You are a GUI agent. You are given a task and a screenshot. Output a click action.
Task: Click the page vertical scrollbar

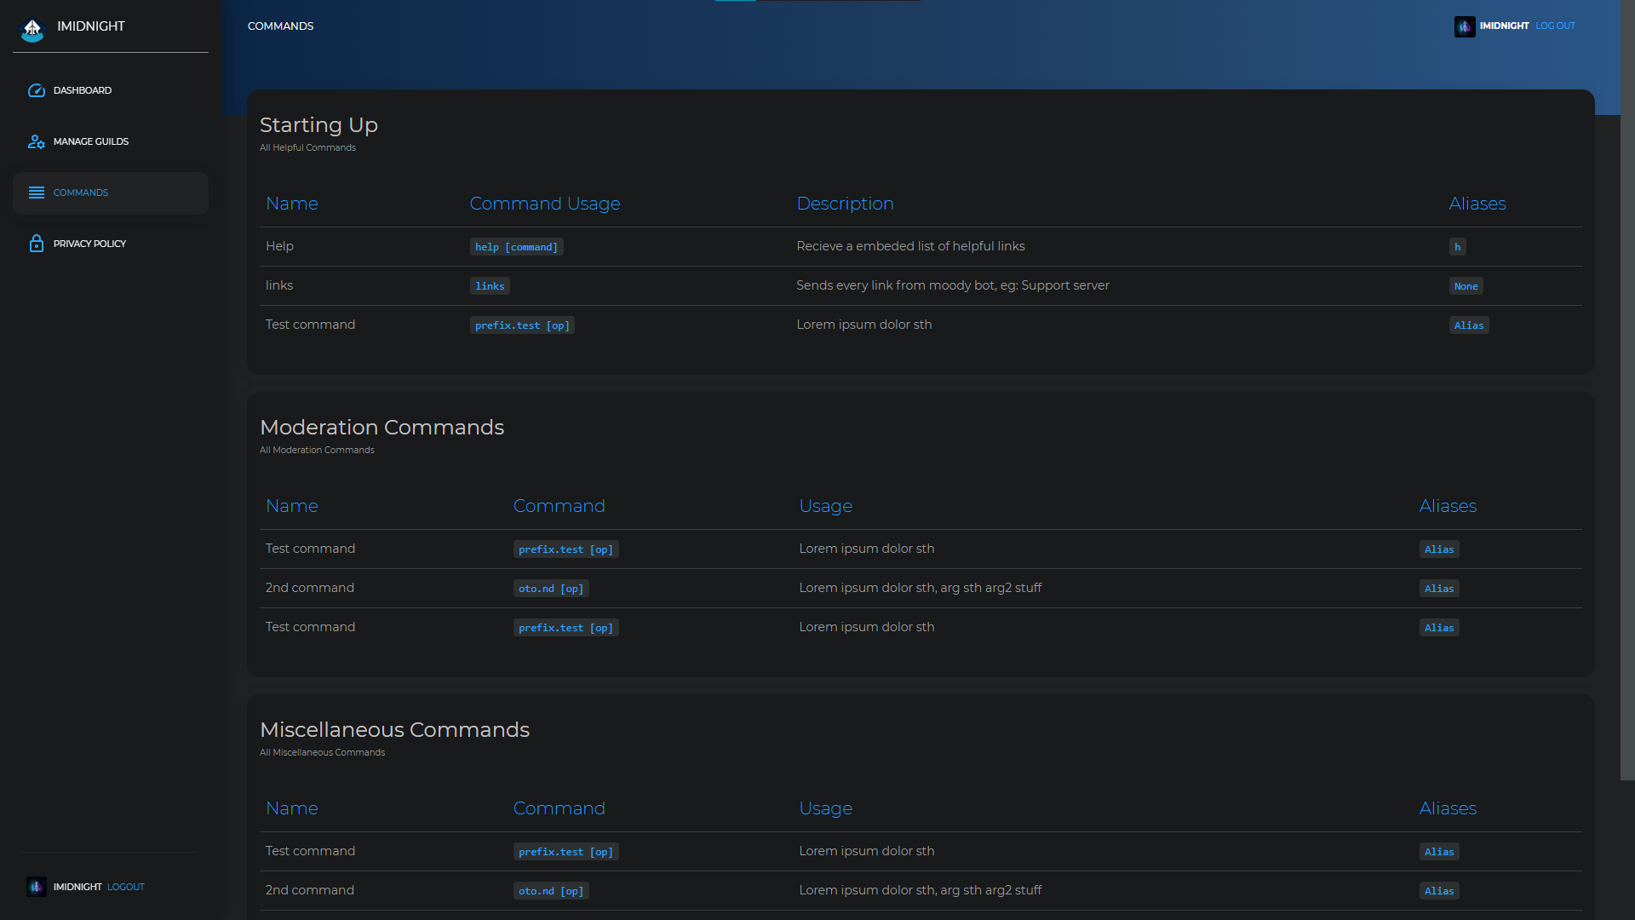coord(1627,390)
